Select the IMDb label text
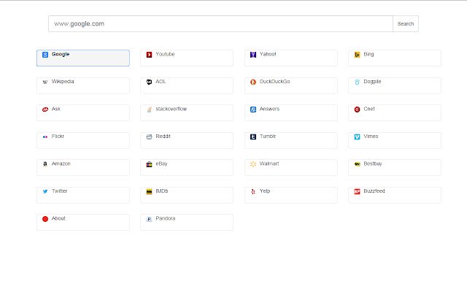Viewport: 467px width, 292px height. point(162,191)
